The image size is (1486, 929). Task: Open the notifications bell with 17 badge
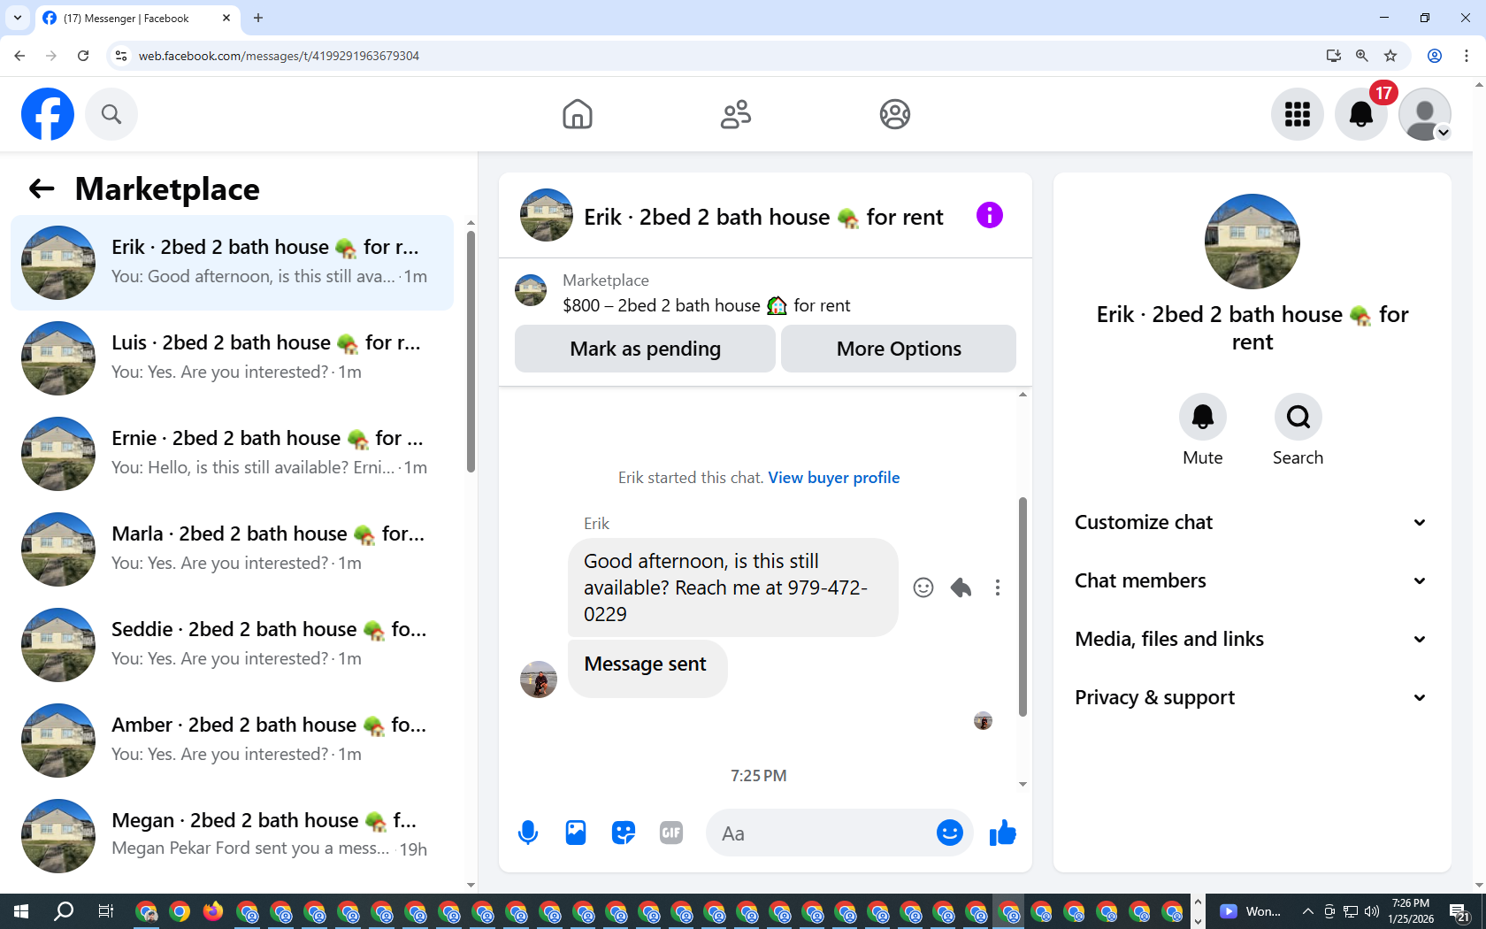pyautogui.click(x=1361, y=114)
